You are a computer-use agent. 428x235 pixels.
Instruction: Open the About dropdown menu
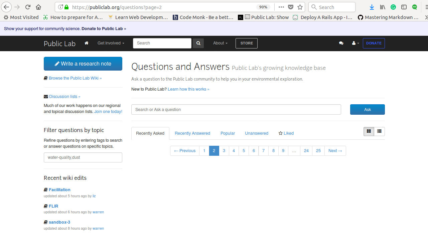220,43
